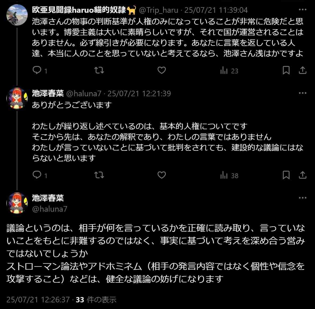Like the Trip_haru post
The height and width of the screenshot is (309, 315).
161,70
